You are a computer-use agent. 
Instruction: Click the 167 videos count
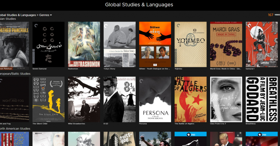[x=274, y=15]
